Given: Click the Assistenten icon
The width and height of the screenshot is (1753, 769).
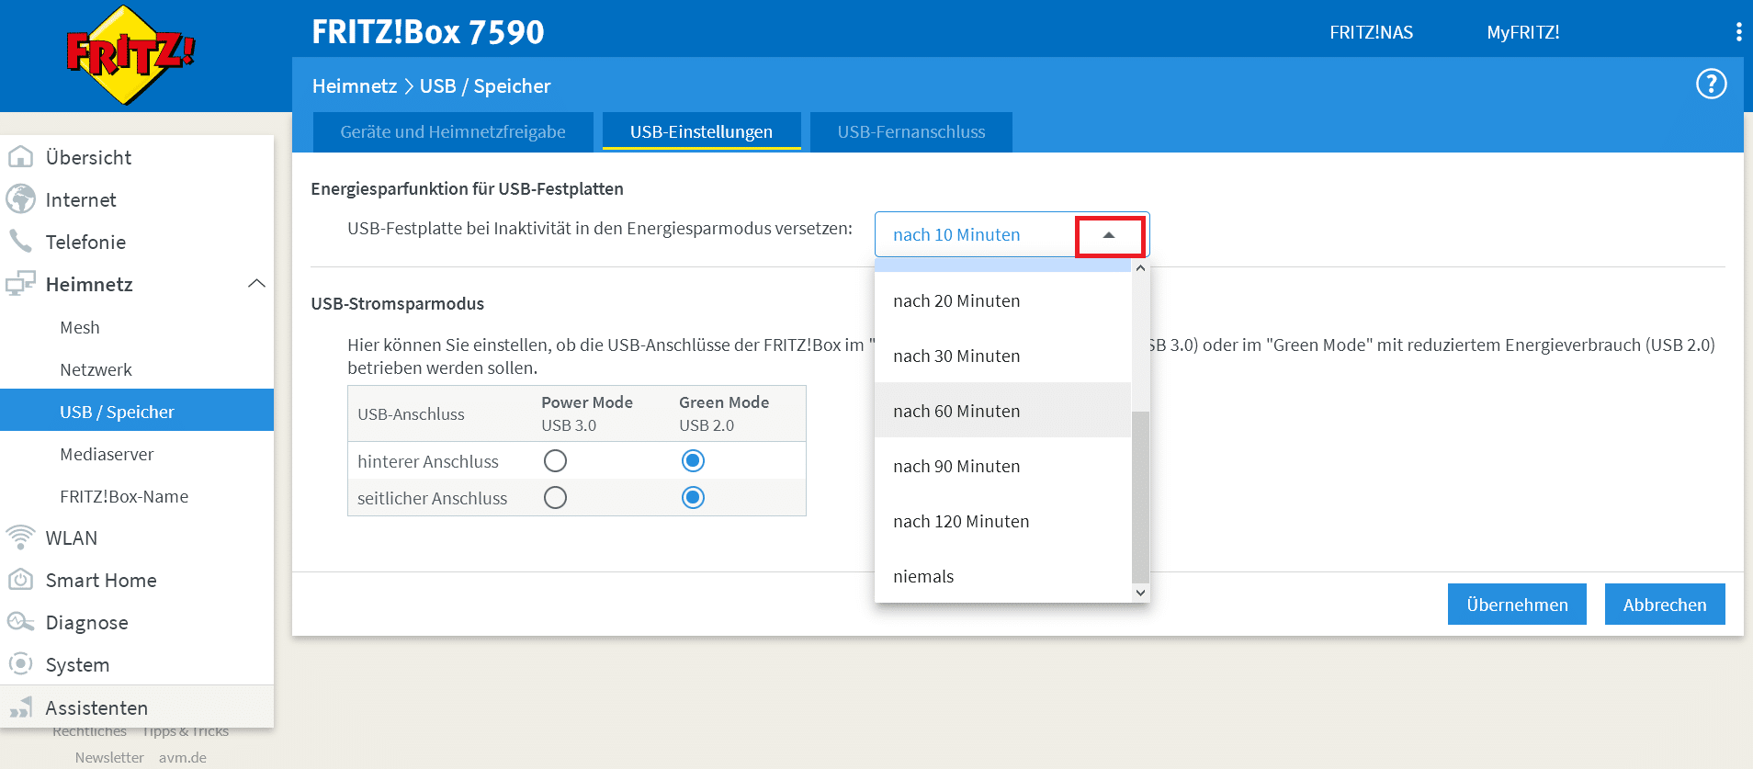Looking at the screenshot, I should click(20, 707).
